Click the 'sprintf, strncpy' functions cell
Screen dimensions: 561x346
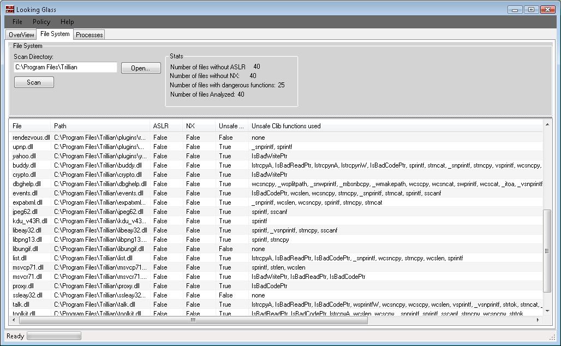[x=270, y=240]
